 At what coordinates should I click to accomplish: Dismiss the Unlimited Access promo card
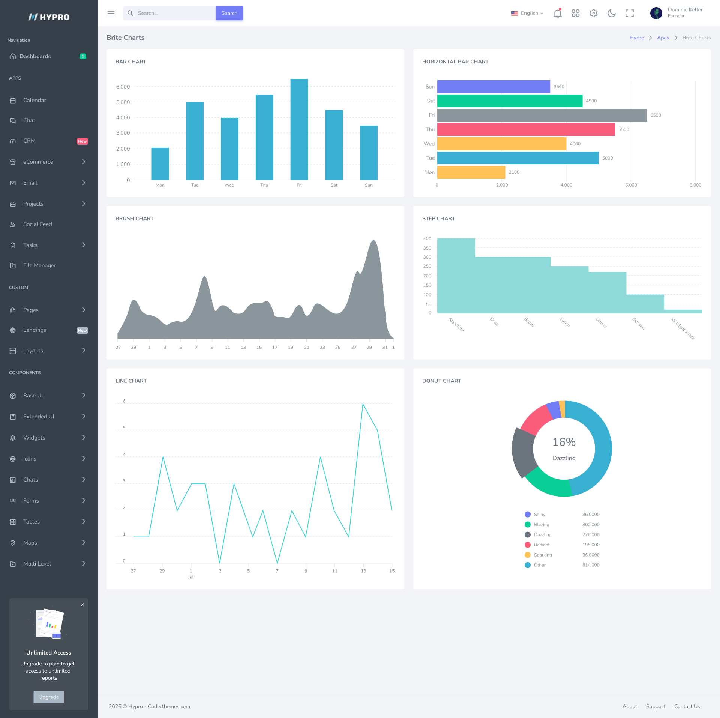tap(82, 605)
